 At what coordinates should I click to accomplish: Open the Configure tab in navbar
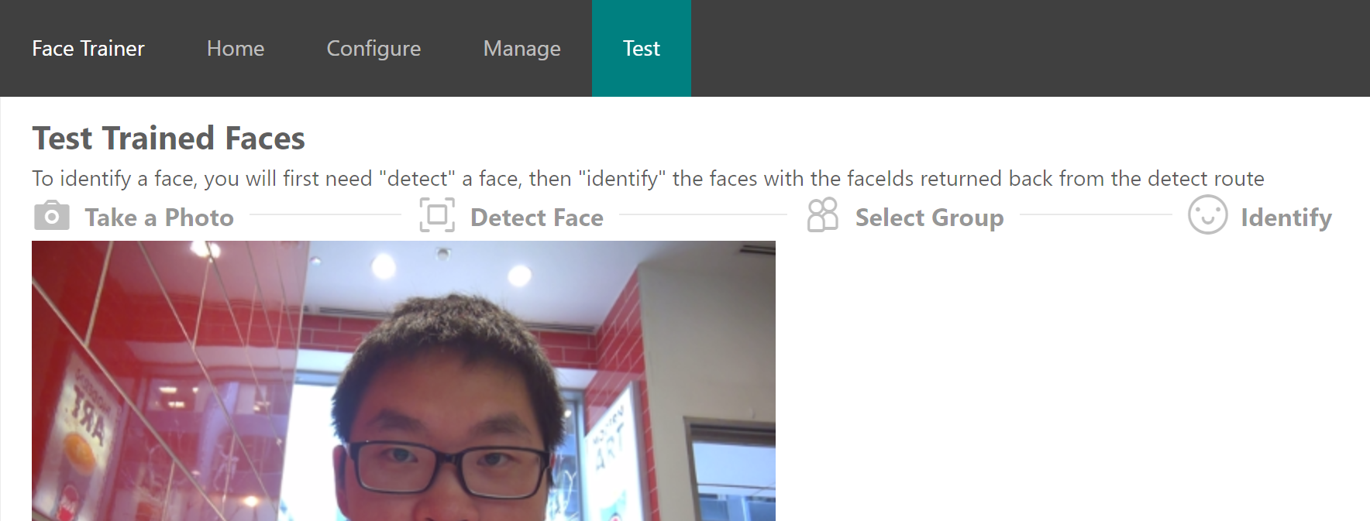(373, 48)
